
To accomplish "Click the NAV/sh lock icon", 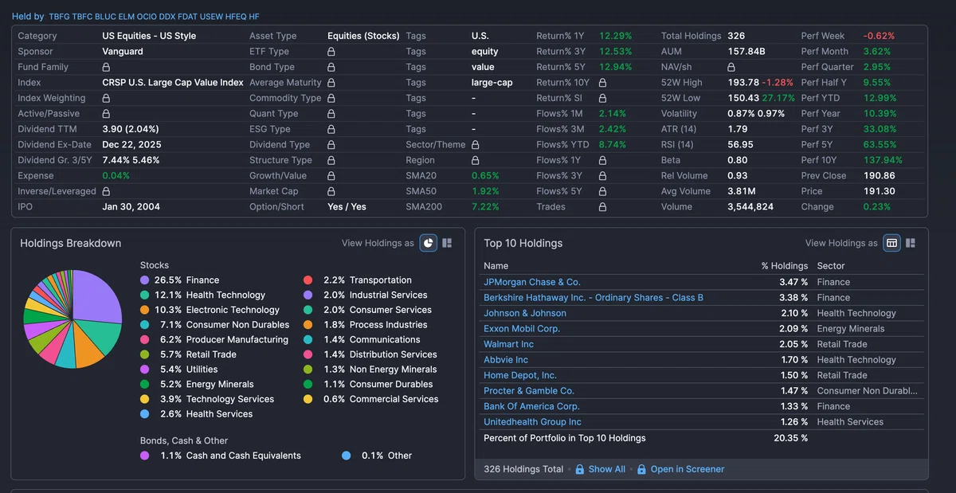I will tap(731, 67).
